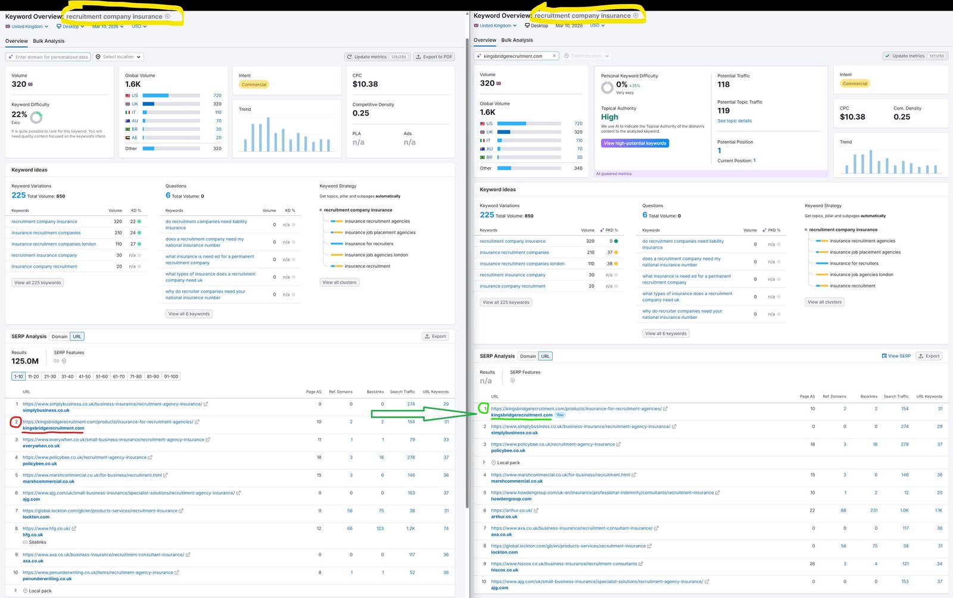This screenshot has width=953, height=598.
Task: Click the external-link icon beside the simplybusiness URL in left panel
Action: [x=206, y=404]
